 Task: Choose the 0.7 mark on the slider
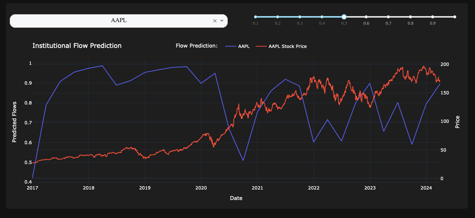point(388,17)
